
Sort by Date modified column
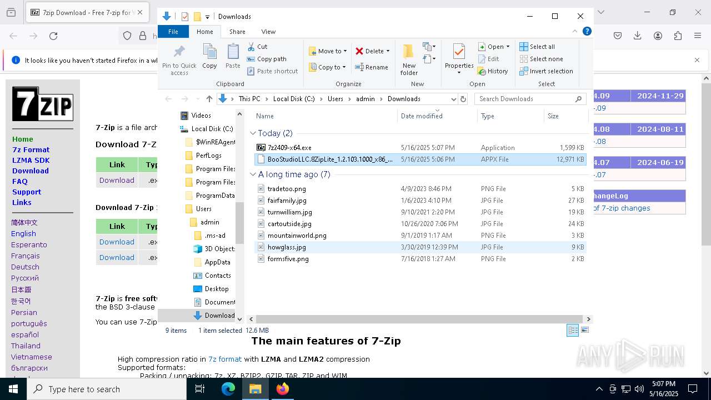click(x=437, y=116)
